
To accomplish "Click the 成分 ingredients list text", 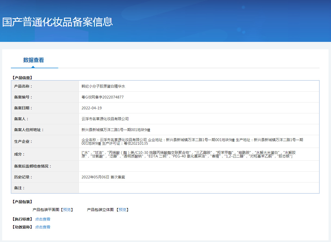I will coord(188,154).
